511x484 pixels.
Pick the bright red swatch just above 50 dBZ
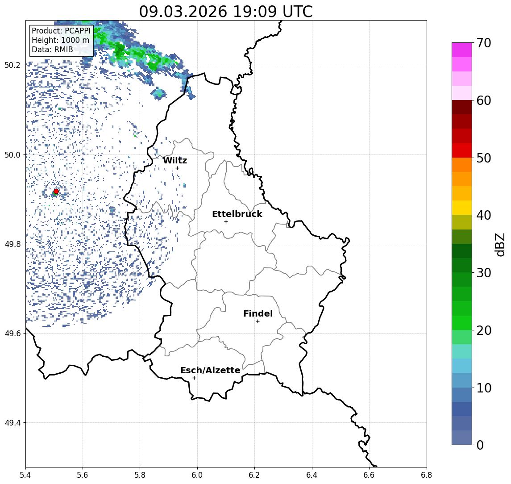coord(462,150)
